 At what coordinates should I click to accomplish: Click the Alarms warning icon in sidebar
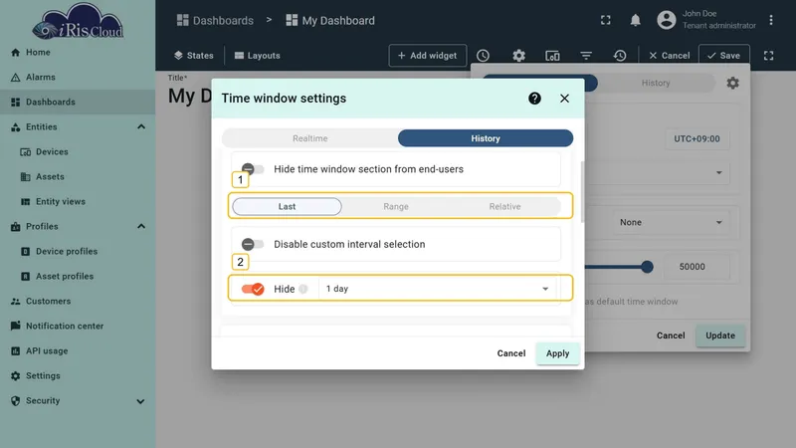tap(16, 78)
